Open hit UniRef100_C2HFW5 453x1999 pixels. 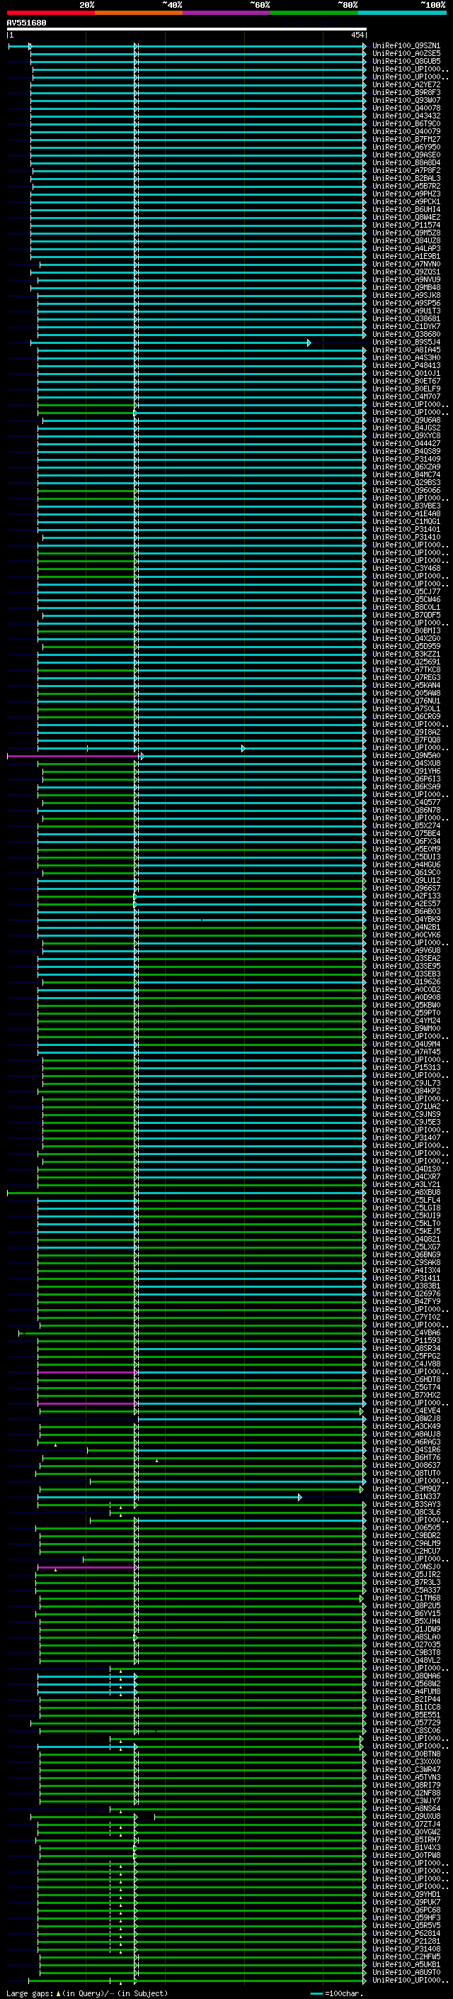[x=406, y=1958]
